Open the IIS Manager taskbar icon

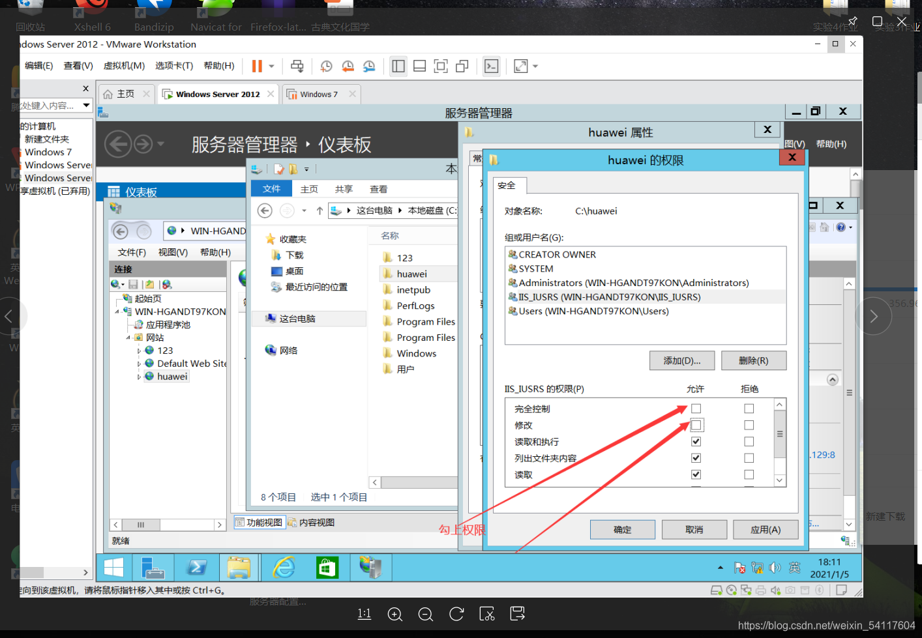[370, 568]
